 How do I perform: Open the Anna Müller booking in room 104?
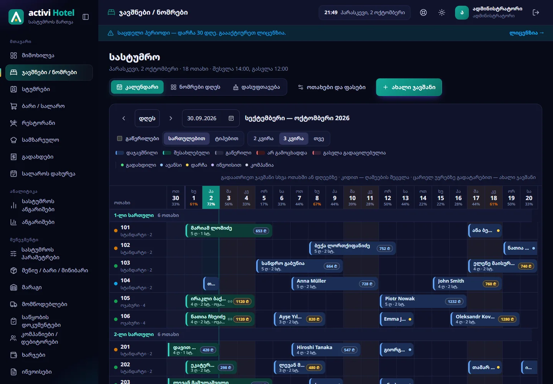point(334,284)
